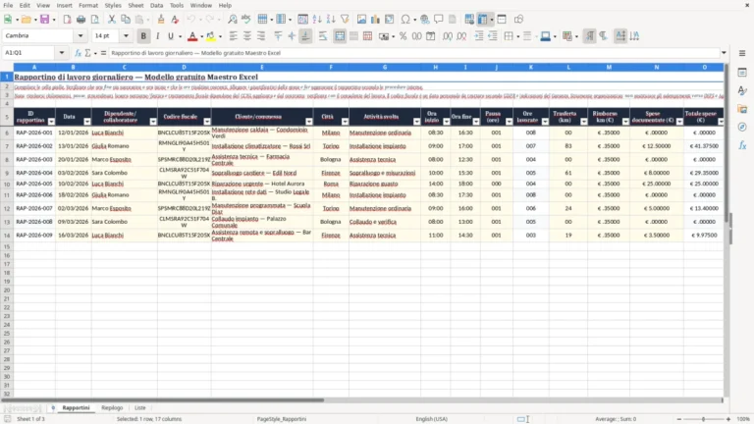This screenshot has width=754, height=424.
Task: Toggle italic formatting
Action: pos(157,36)
